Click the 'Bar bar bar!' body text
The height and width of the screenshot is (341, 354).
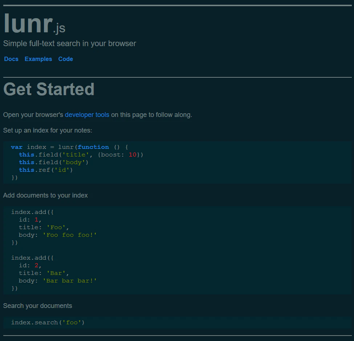[70, 280]
